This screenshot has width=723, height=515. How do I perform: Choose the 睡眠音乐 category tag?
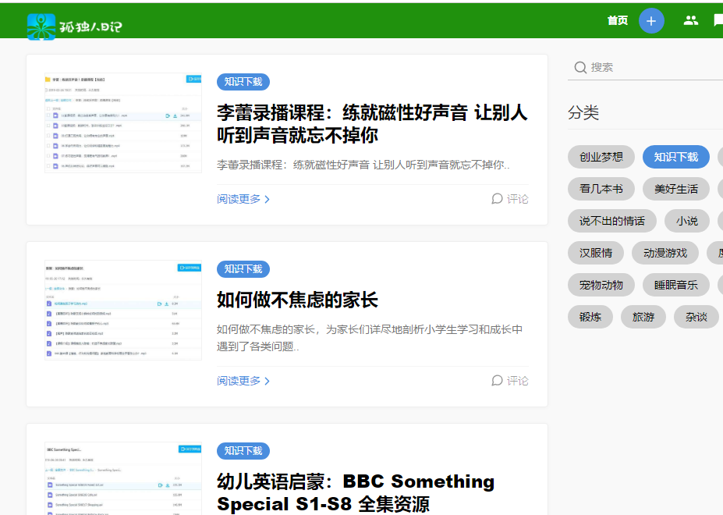tap(676, 285)
